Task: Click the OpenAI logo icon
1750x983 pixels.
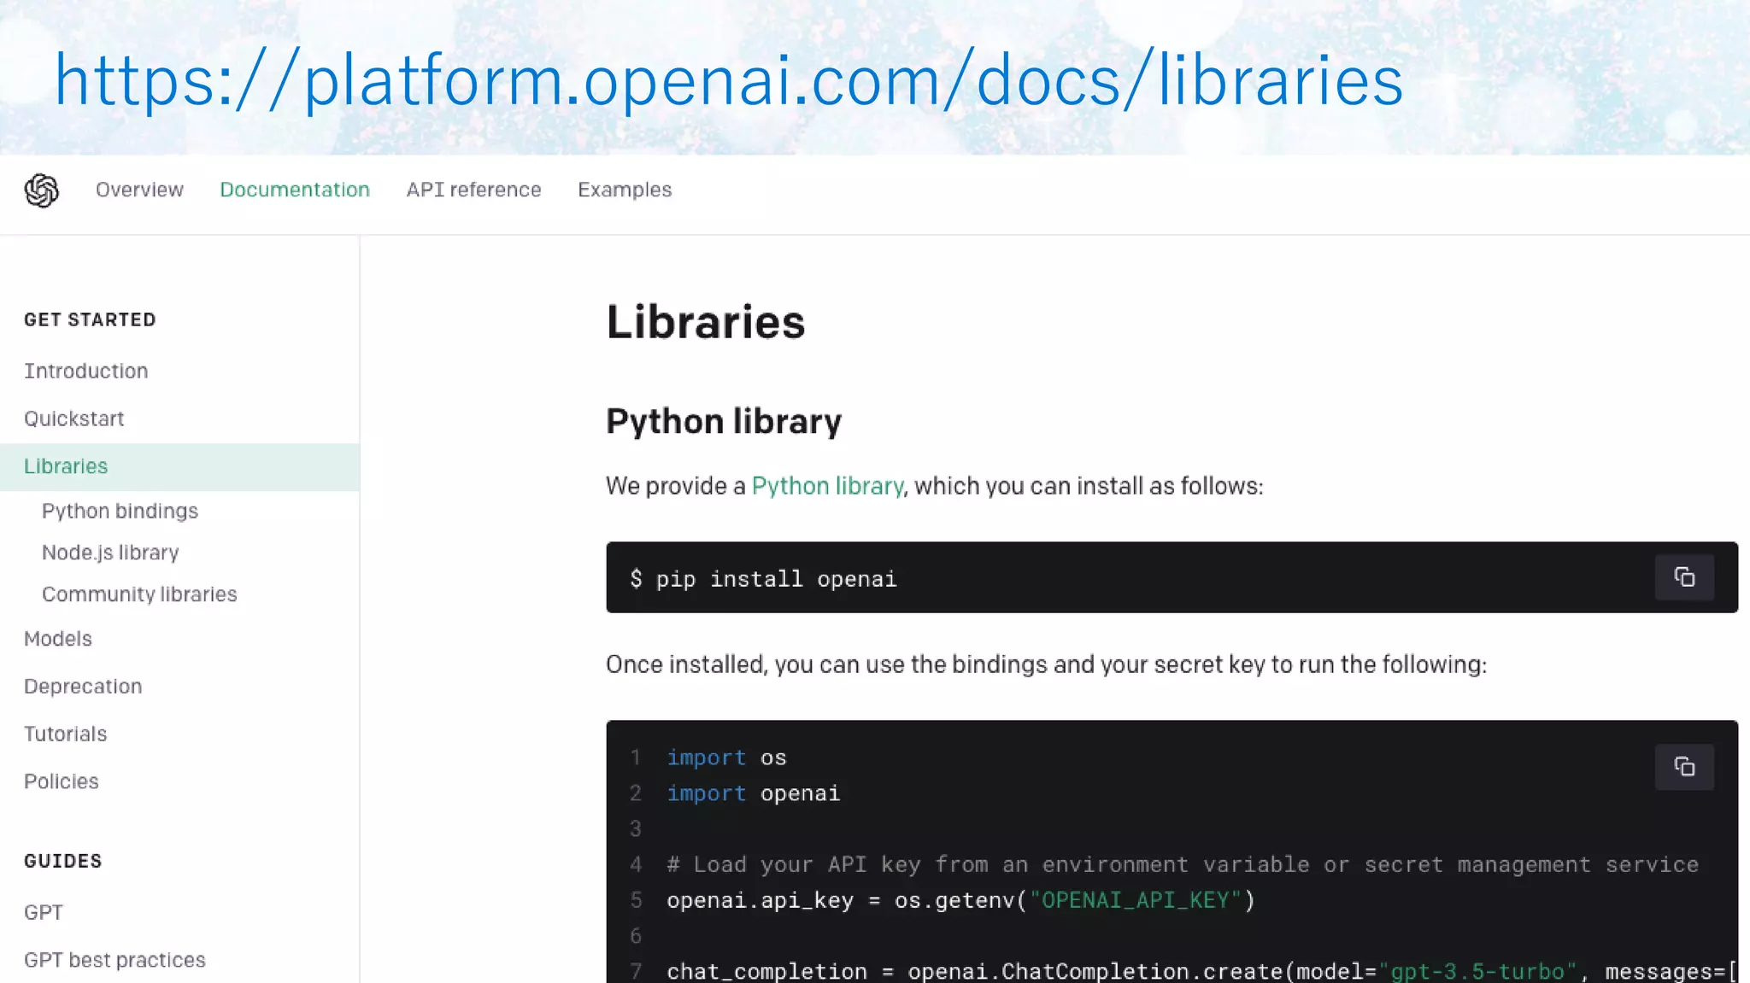Action: tap(42, 190)
